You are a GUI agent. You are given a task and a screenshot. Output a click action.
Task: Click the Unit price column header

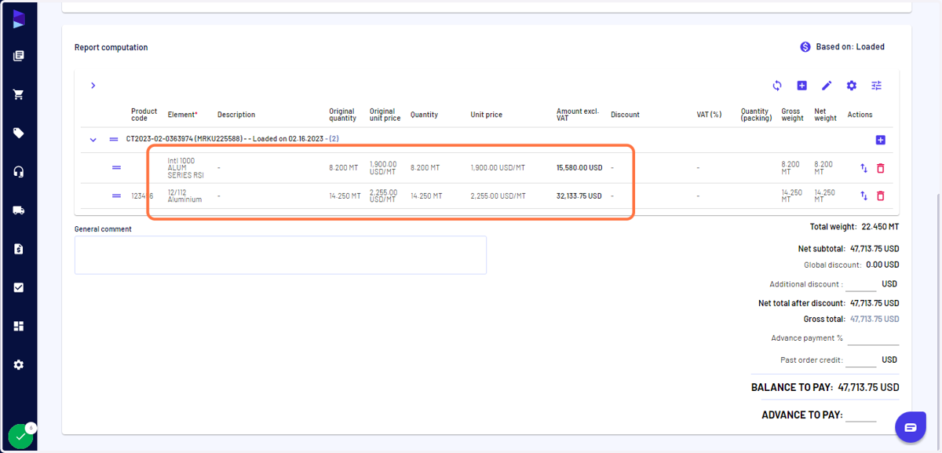tap(487, 115)
